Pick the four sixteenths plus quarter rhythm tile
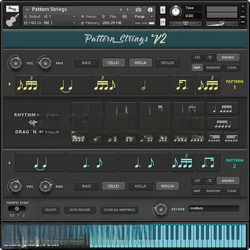 222,123
